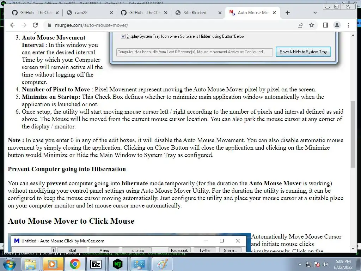Click the Action Center flag icon
The height and width of the screenshot is (271, 361).
click(x=317, y=264)
